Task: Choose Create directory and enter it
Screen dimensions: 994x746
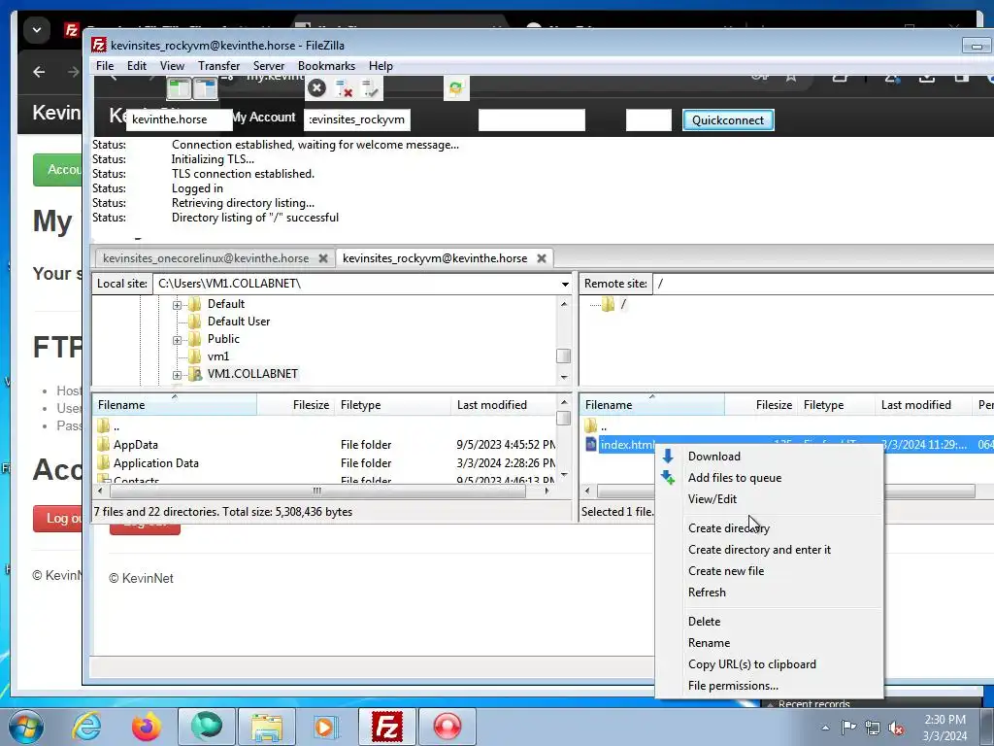Action: pos(769,550)
